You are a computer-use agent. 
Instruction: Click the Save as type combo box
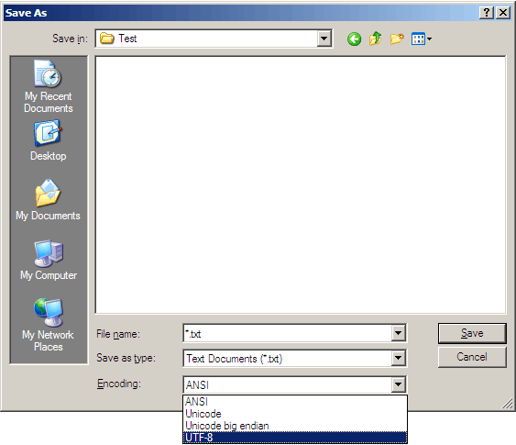[x=294, y=358]
